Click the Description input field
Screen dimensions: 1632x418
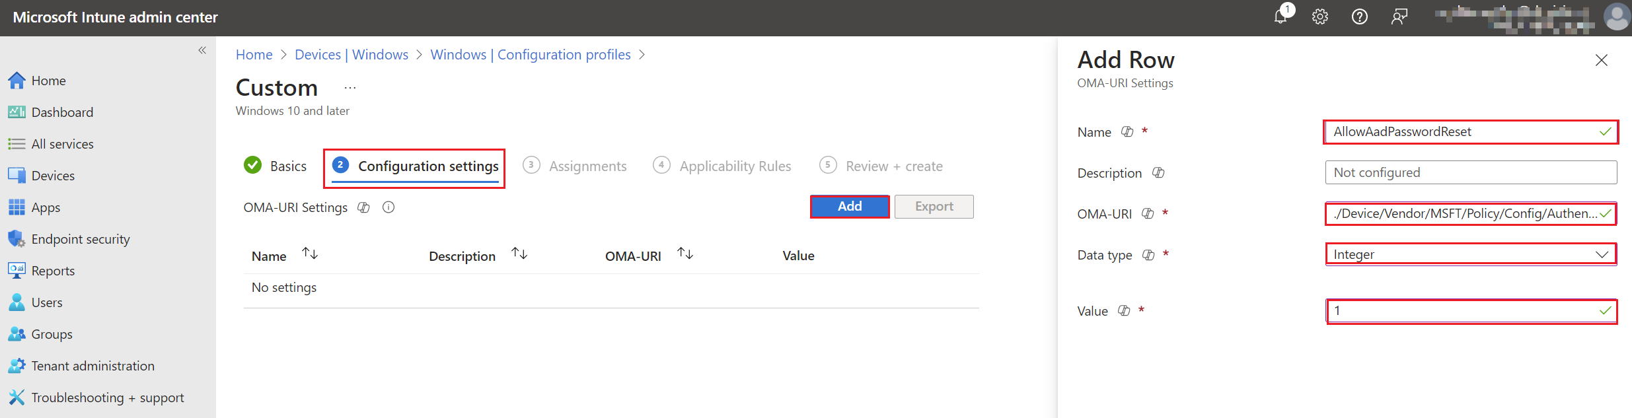[x=1471, y=172]
